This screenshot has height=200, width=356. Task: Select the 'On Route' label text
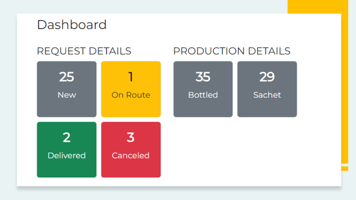click(x=131, y=95)
